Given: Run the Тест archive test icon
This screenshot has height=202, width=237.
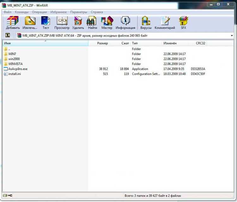Looking at the screenshot, I should point(46,21).
